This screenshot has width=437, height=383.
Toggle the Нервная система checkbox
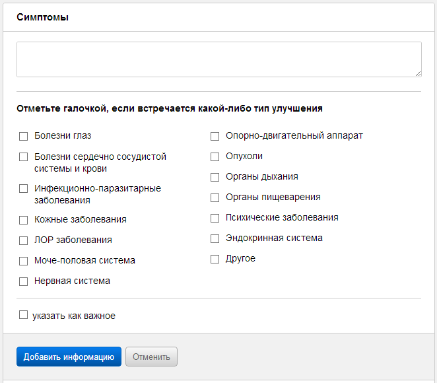(23, 281)
